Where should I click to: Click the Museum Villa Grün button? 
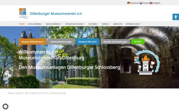(x=87, y=42)
